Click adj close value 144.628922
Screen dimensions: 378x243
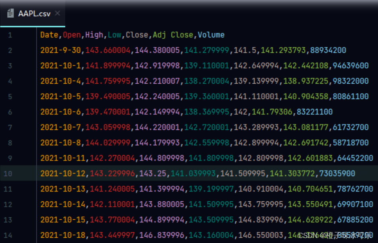310,220
